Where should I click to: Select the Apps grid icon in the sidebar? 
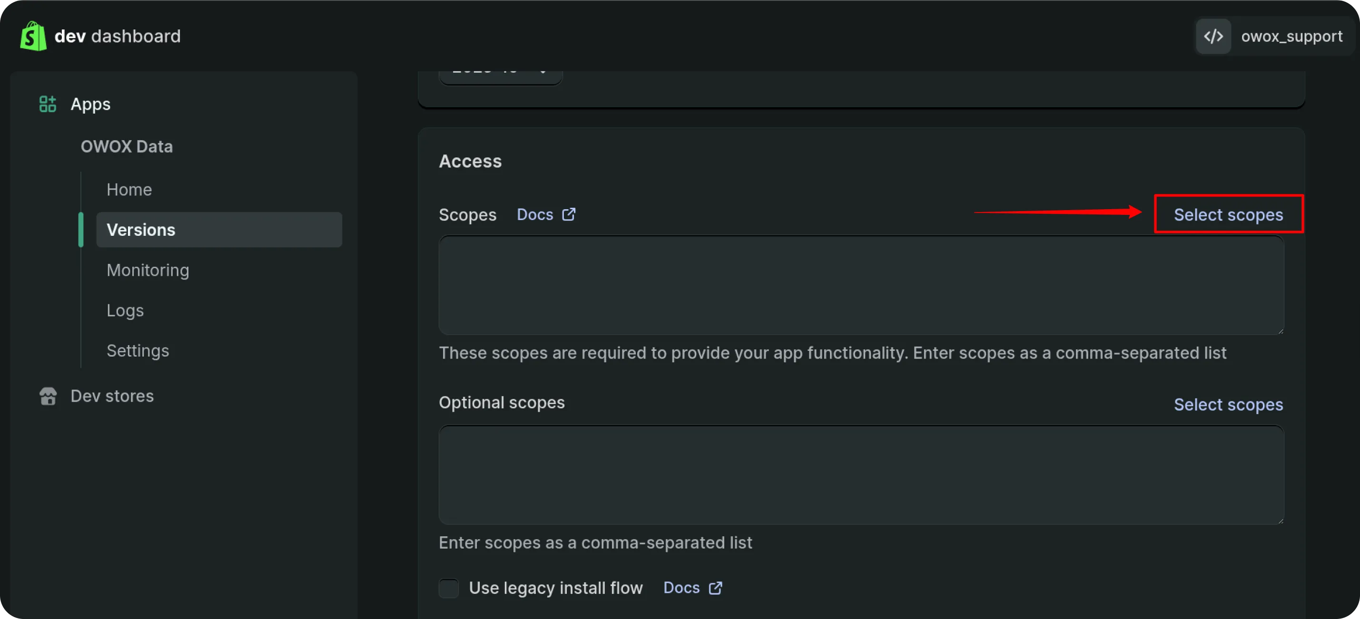click(48, 104)
